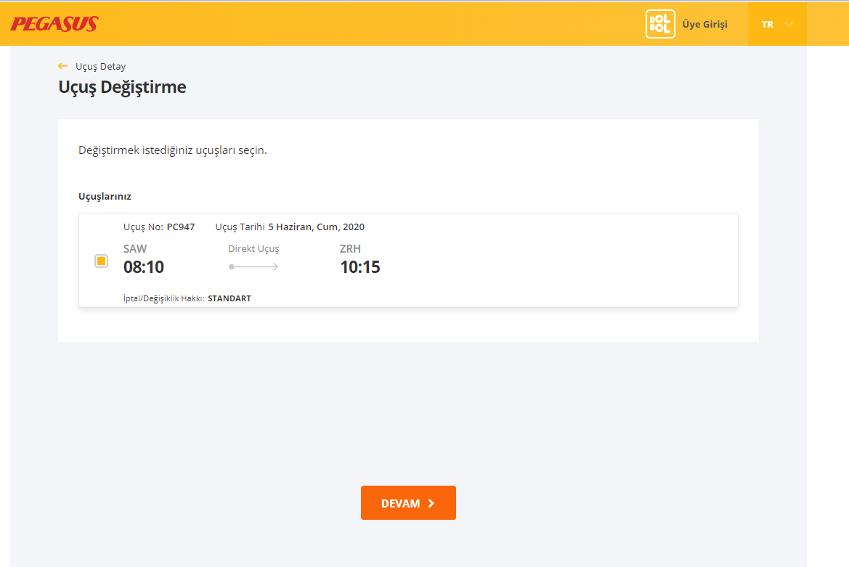This screenshot has height=567, width=849.
Task: Click the SAW departure airport code
Action: point(135,249)
